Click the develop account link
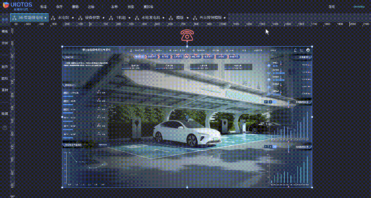 [x=359, y=7]
